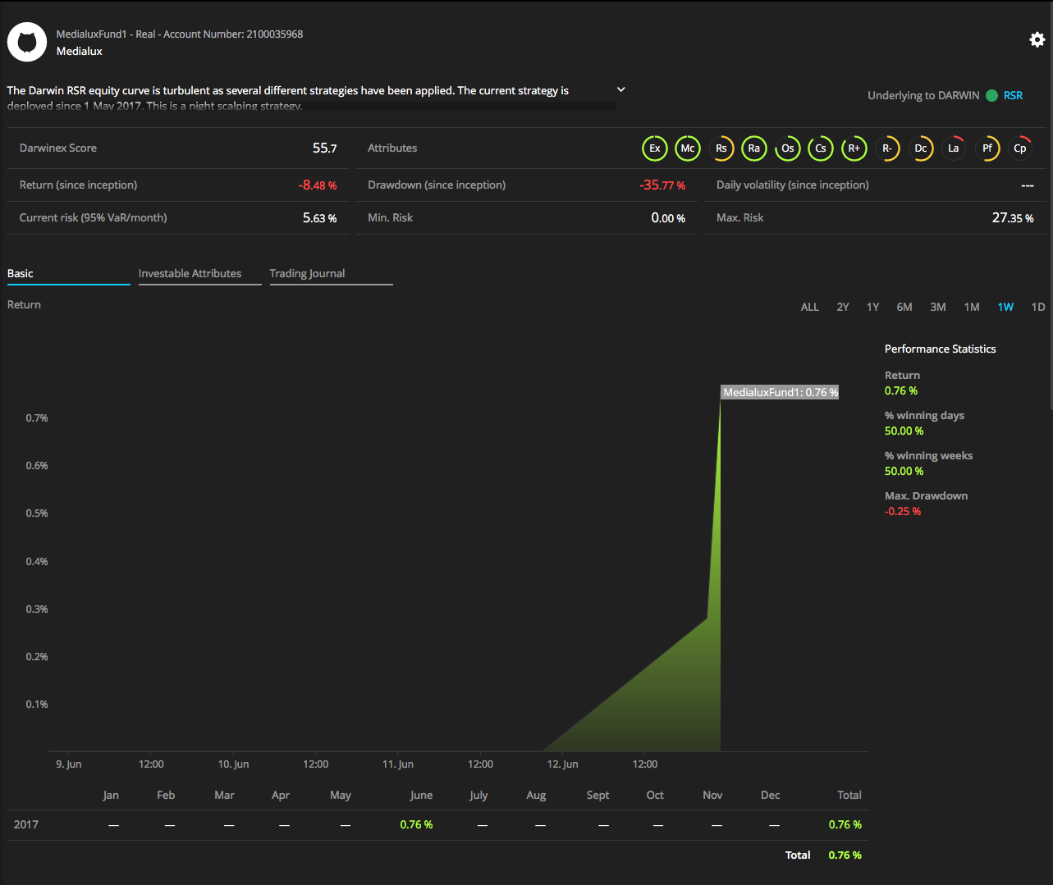Viewport: 1053px width, 885px height.
Task: Set chart range to 1M
Action: click(x=972, y=307)
